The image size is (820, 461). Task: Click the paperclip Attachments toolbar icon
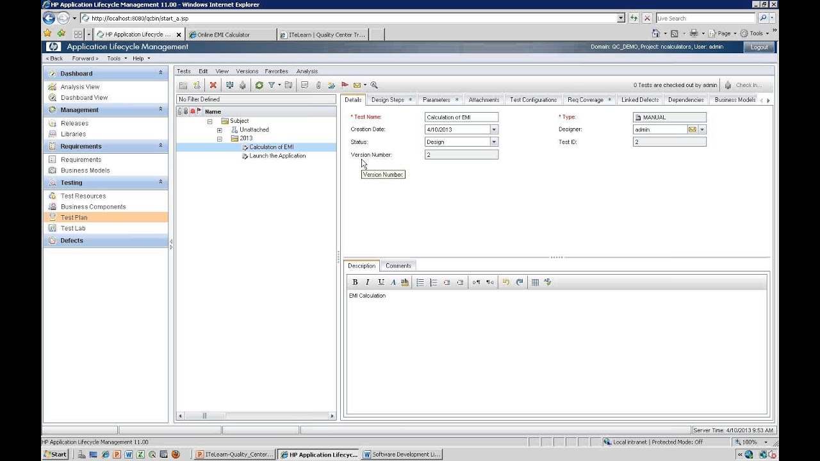tap(318, 85)
